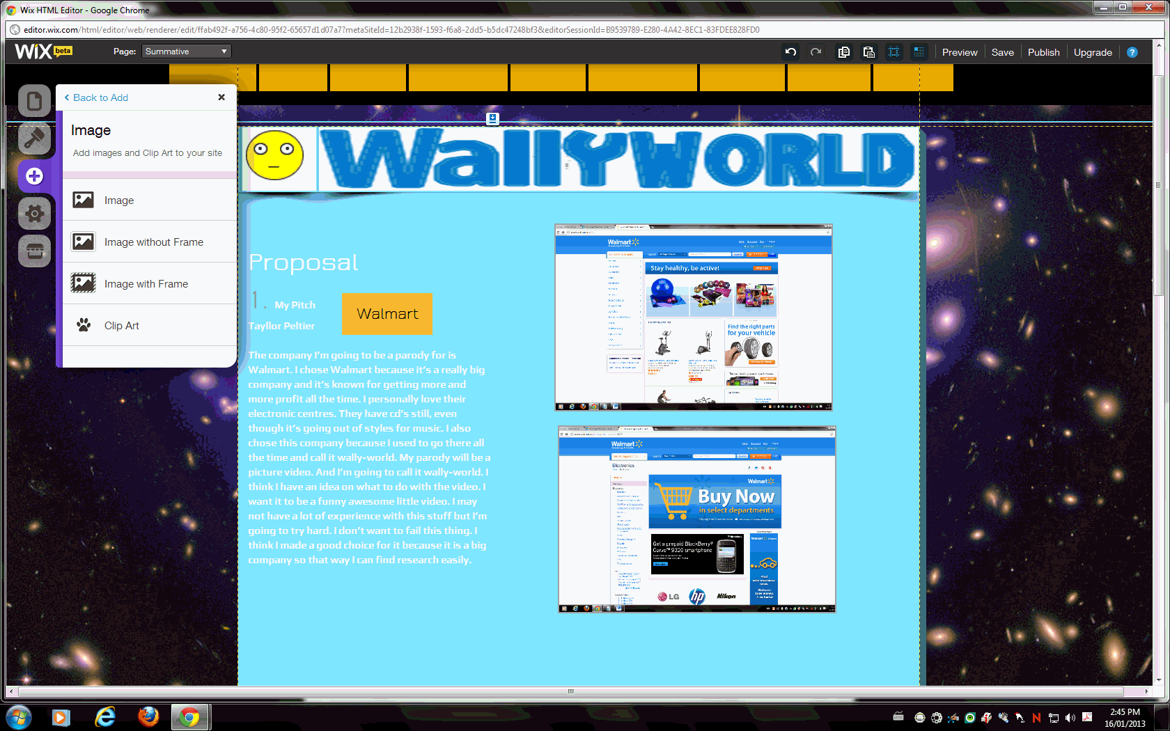
Task: Open Firefox from taskbar
Action: (x=148, y=717)
